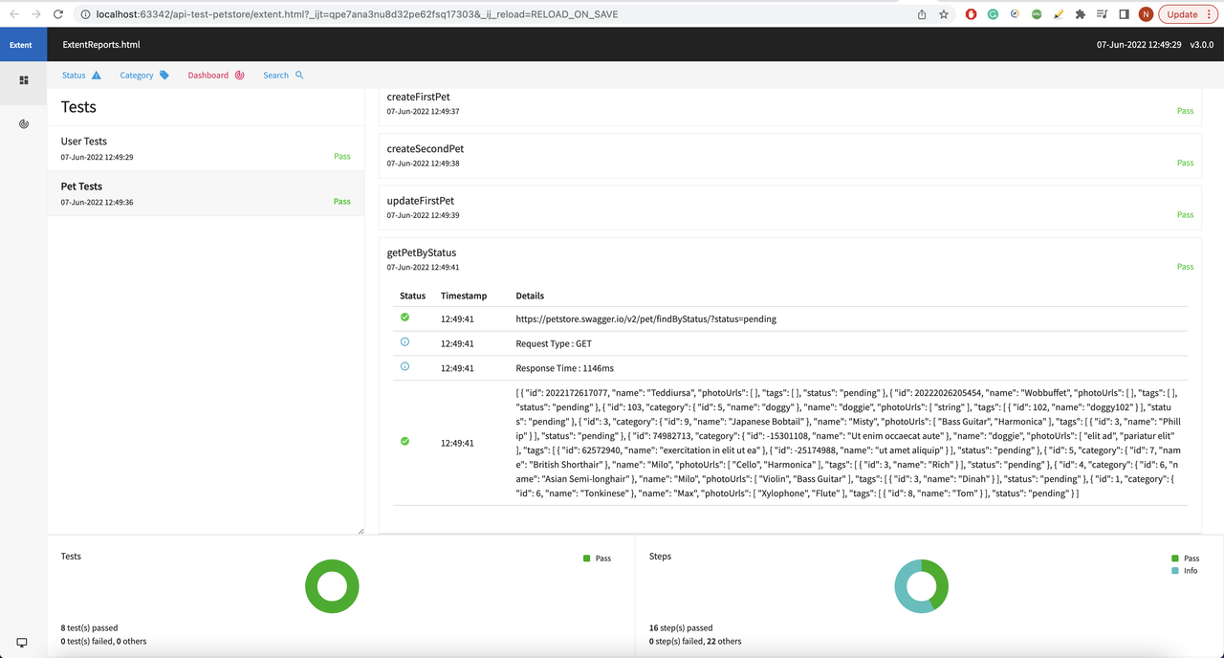Reload the ExtentReports page

58,14
